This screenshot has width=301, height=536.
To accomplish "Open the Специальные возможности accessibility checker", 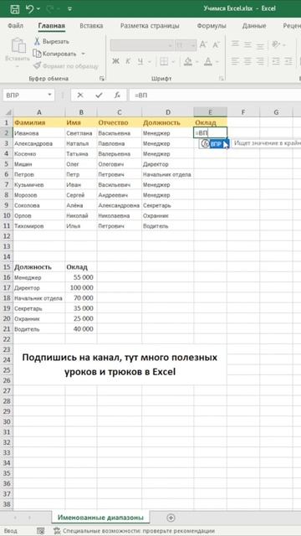I will (134, 531).
